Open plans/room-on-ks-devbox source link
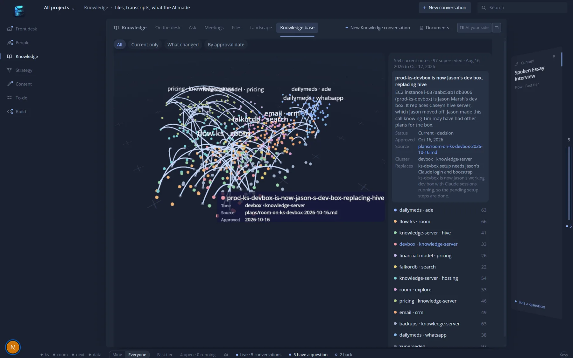Image resolution: width=573 pixels, height=358 pixels. click(x=450, y=149)
